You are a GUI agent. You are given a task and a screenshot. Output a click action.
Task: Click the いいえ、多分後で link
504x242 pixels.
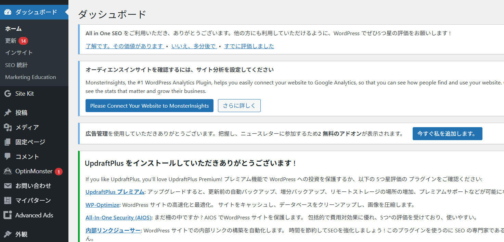[194, 46]
